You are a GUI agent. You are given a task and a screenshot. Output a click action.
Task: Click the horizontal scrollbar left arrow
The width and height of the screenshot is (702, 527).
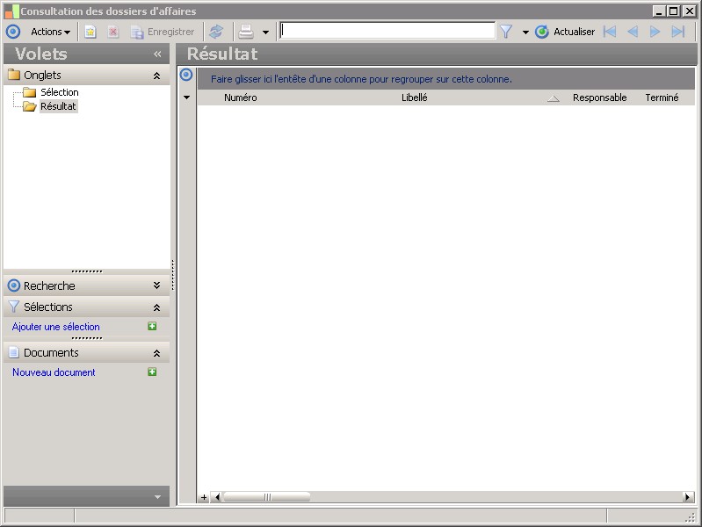point(217,497)
